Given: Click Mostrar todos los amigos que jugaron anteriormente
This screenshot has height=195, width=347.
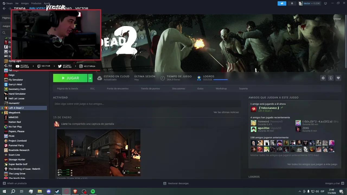Looking at the screenshot, I should point(284,155).
